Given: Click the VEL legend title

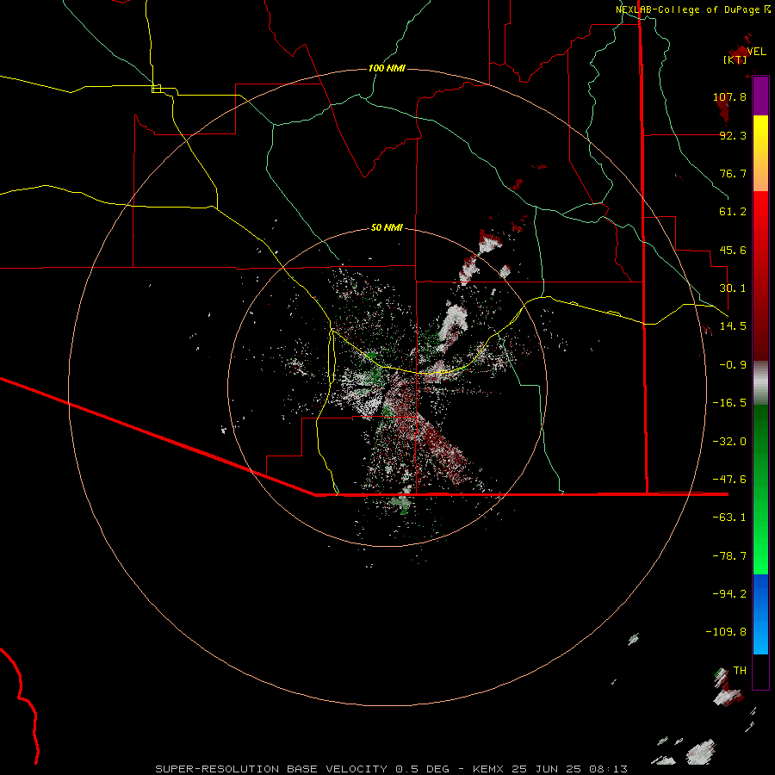Looking at the screenshot, I should [756, 52].
